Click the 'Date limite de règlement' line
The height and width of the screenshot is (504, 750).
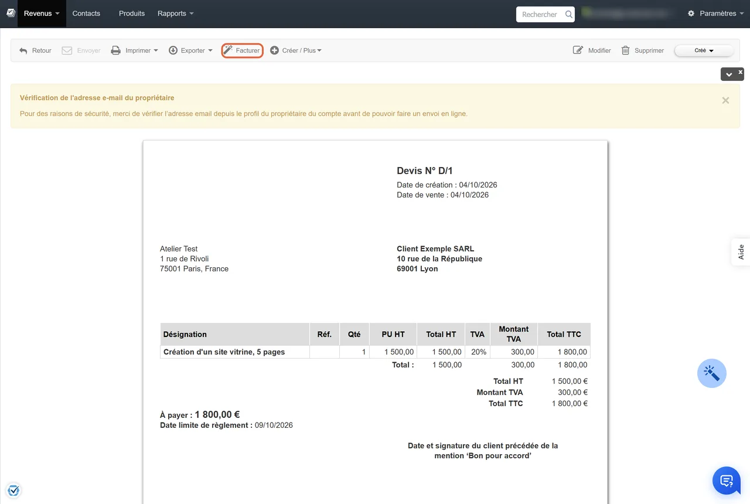click(x=226, y=425)
